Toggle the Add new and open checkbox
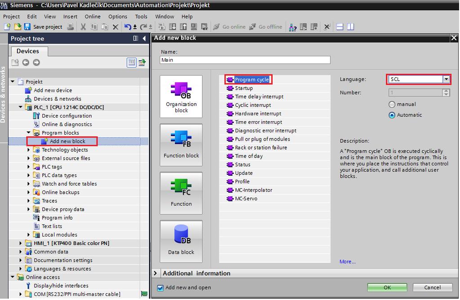Viewport: 460px width, 300px height. 160,288
